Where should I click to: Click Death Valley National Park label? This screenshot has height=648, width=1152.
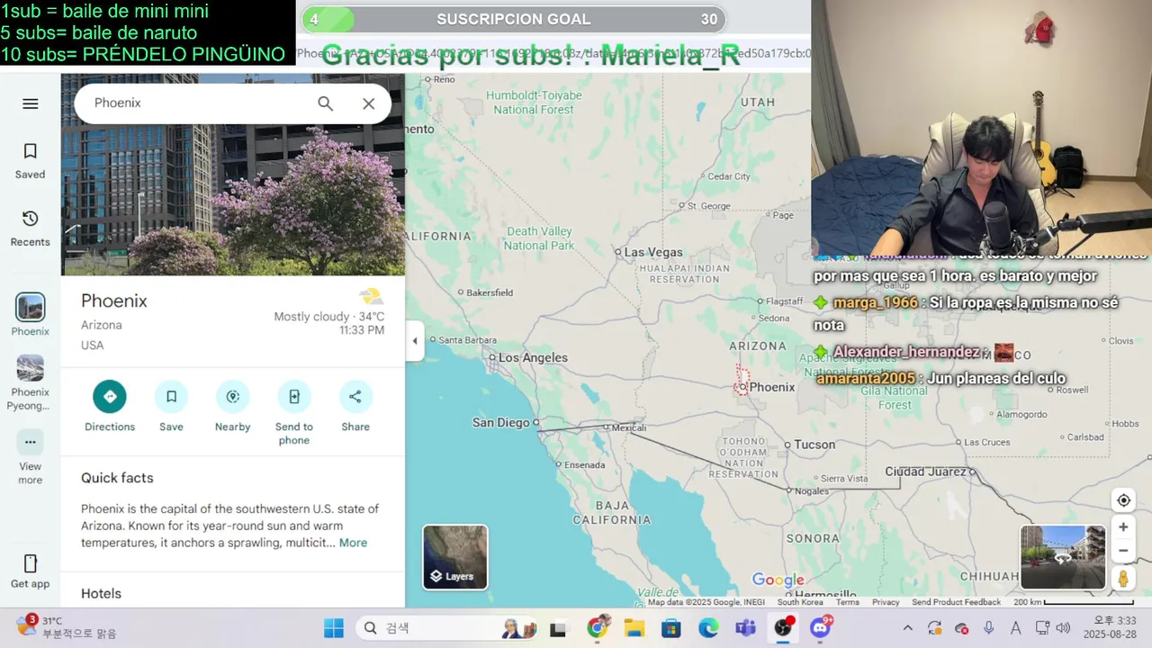click(x=538, y=238)
